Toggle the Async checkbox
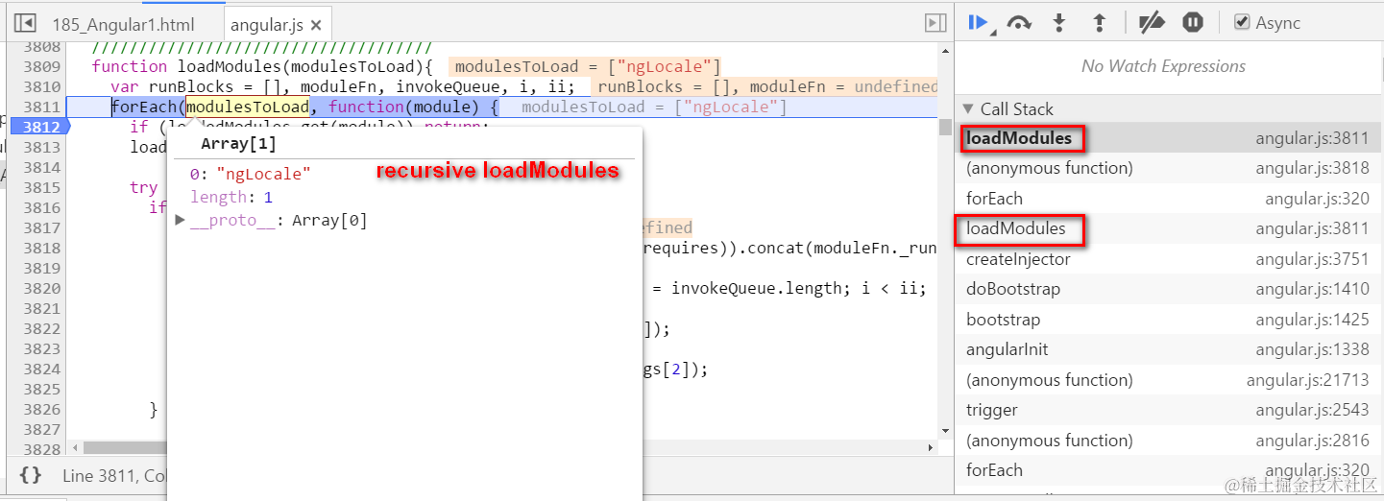The image size is (1384, 501). pos(1242,23)
